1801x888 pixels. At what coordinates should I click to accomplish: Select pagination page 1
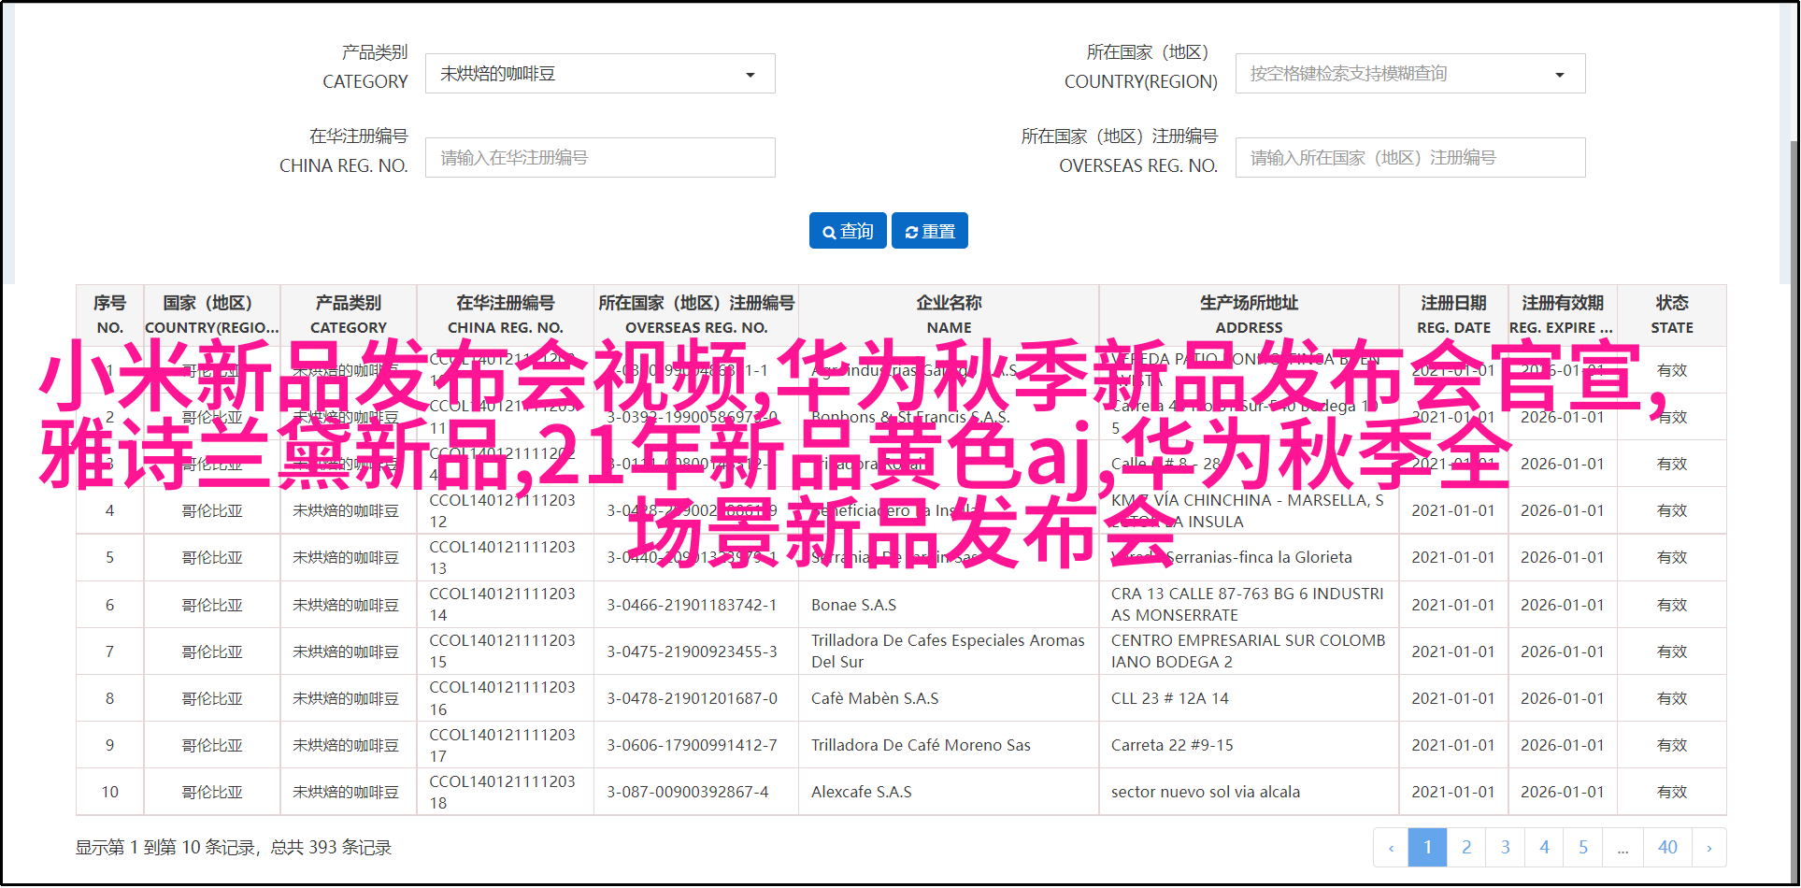point(1427,848)
